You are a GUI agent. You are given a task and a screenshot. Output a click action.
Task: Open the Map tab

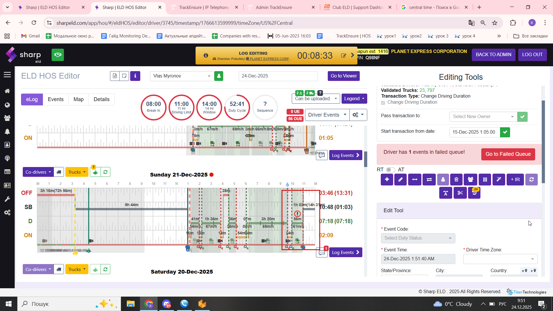point(78,99)
